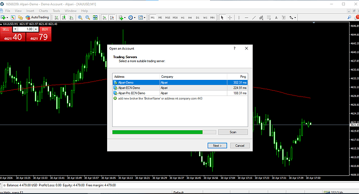This screenshot has height=194, width=359.
Task: Open the templates icon
Action: (x=140, y=18)
